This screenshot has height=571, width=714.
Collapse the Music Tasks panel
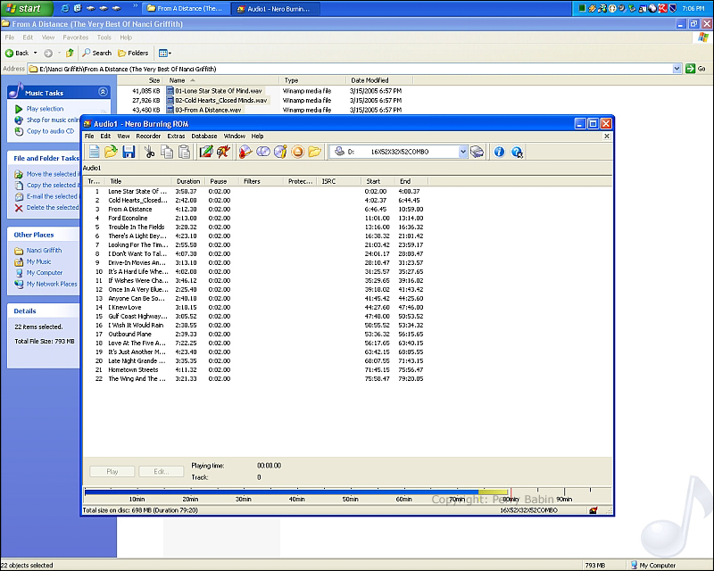coord(103,92)
